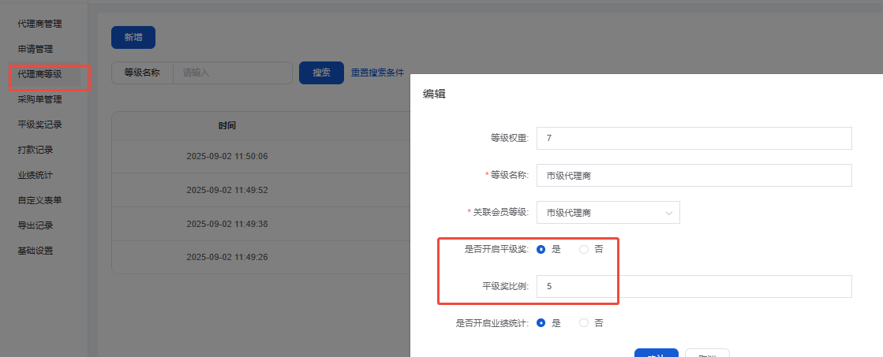
Task: Click the 等级权重 field containing 7
Action: [694, 138]
